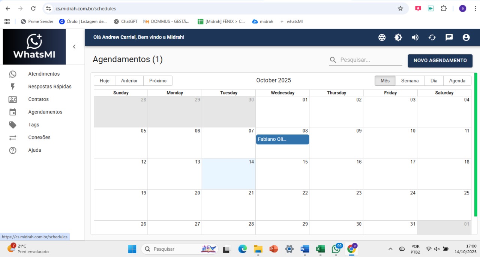Toggle dark mode brightness icon
Screen dimensions: 480x257
click(398, 37)
